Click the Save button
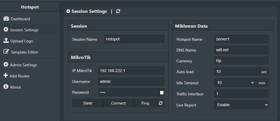280x121 pixels. (88, 103)
